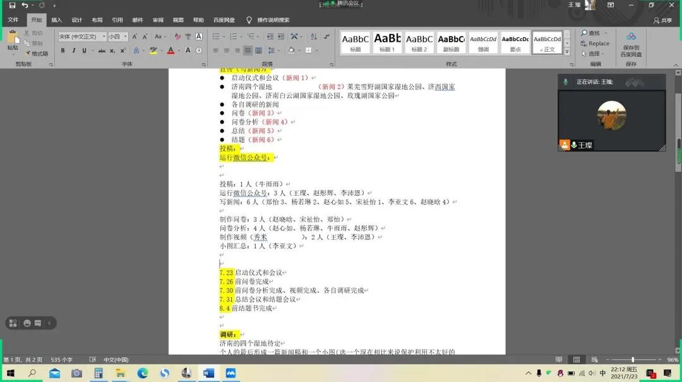The height and width of the screenshot is (382, 682).
Task: Open the font size dropdown 小四
Action: (117, 37)
